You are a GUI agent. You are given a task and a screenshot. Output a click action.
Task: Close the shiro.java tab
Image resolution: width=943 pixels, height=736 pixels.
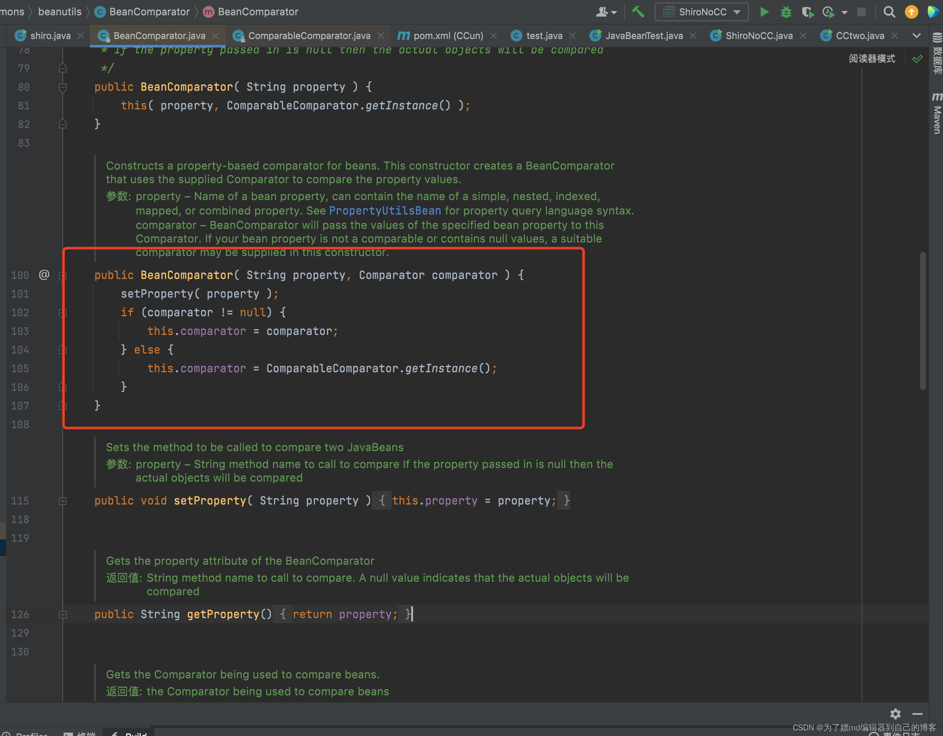pos(81,36)
